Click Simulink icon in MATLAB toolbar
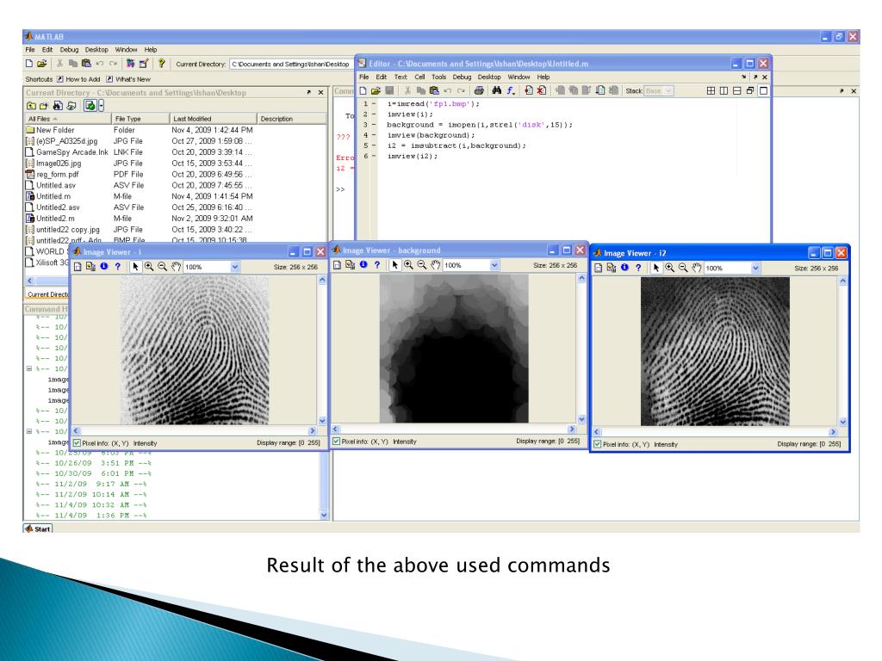Image resolution: width=882 pixels, height=661 pixels. pos(131,64)
